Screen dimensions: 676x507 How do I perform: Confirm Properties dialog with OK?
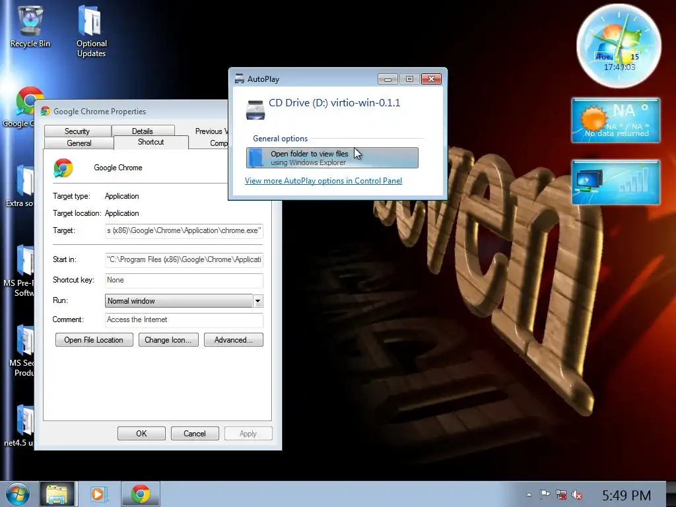click(141, 434)
